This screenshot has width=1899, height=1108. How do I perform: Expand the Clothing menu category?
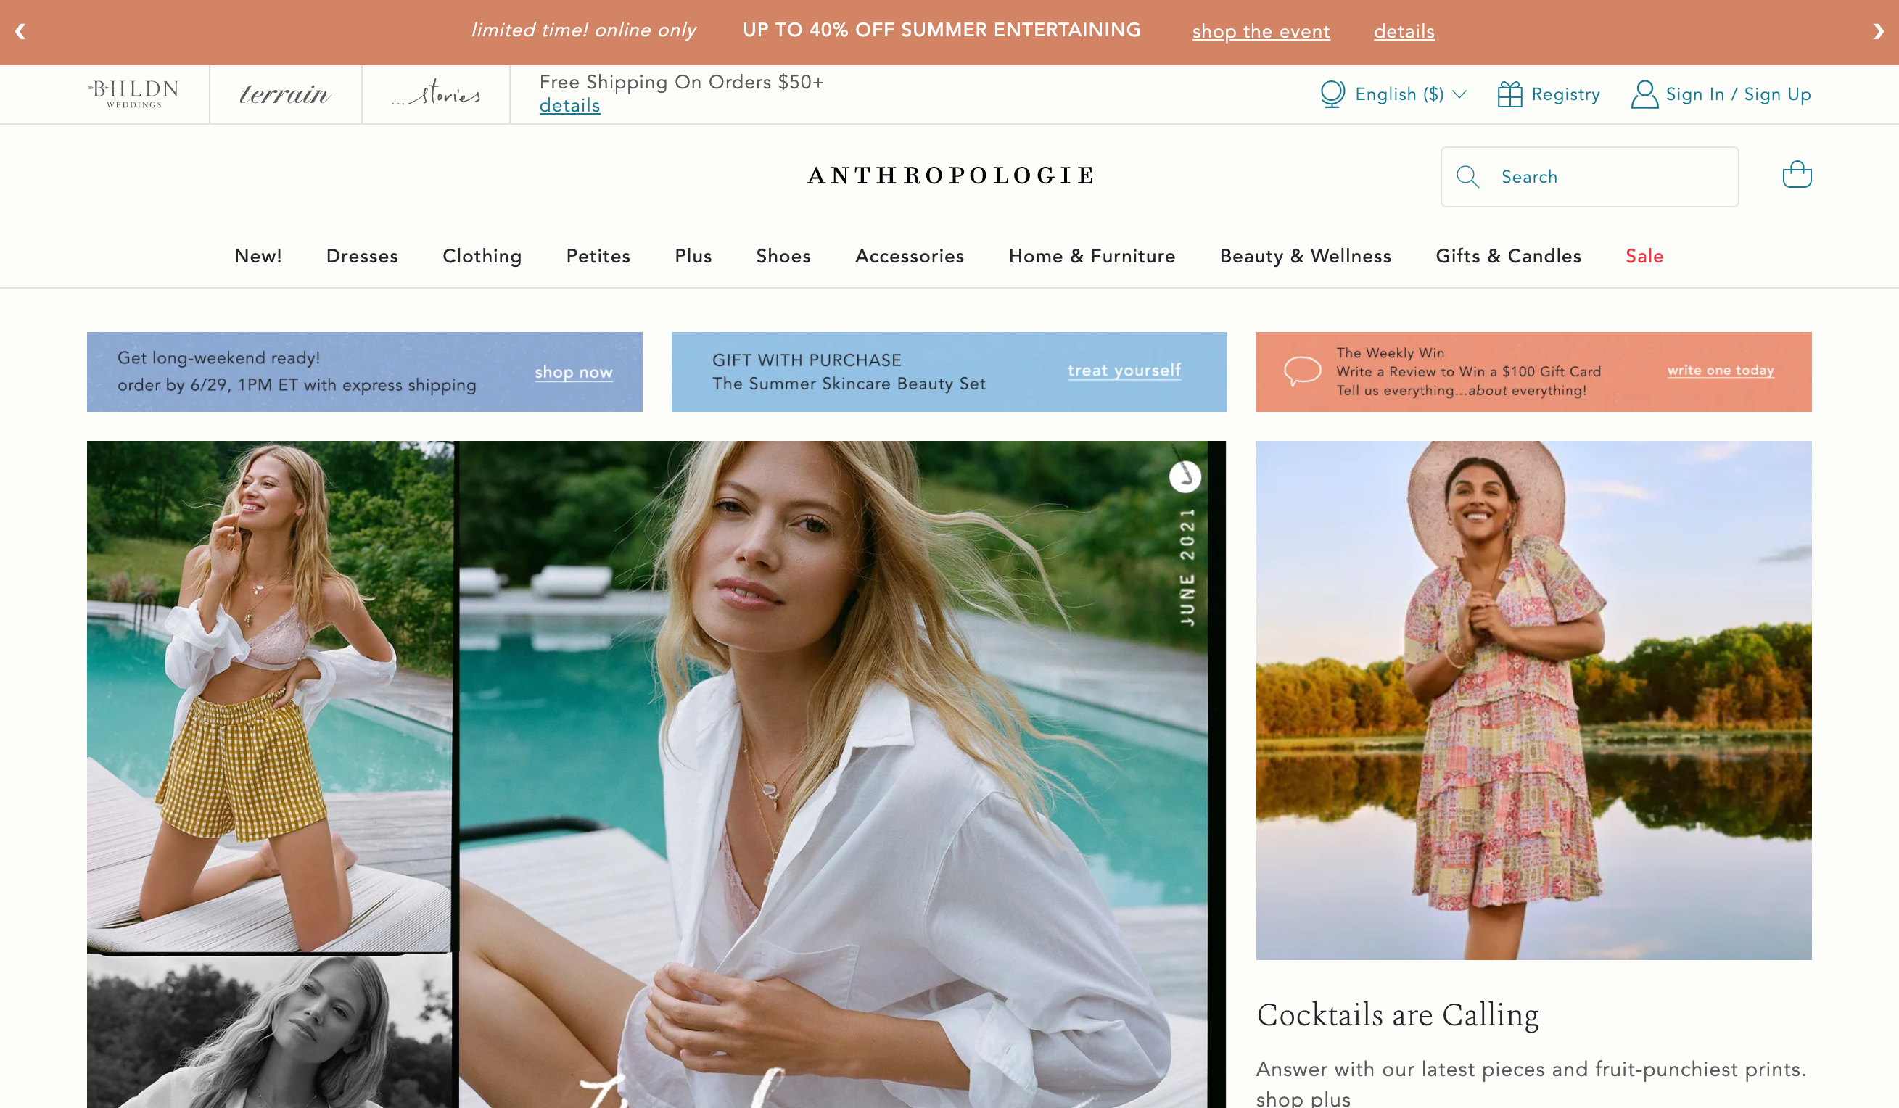(482, 256)
